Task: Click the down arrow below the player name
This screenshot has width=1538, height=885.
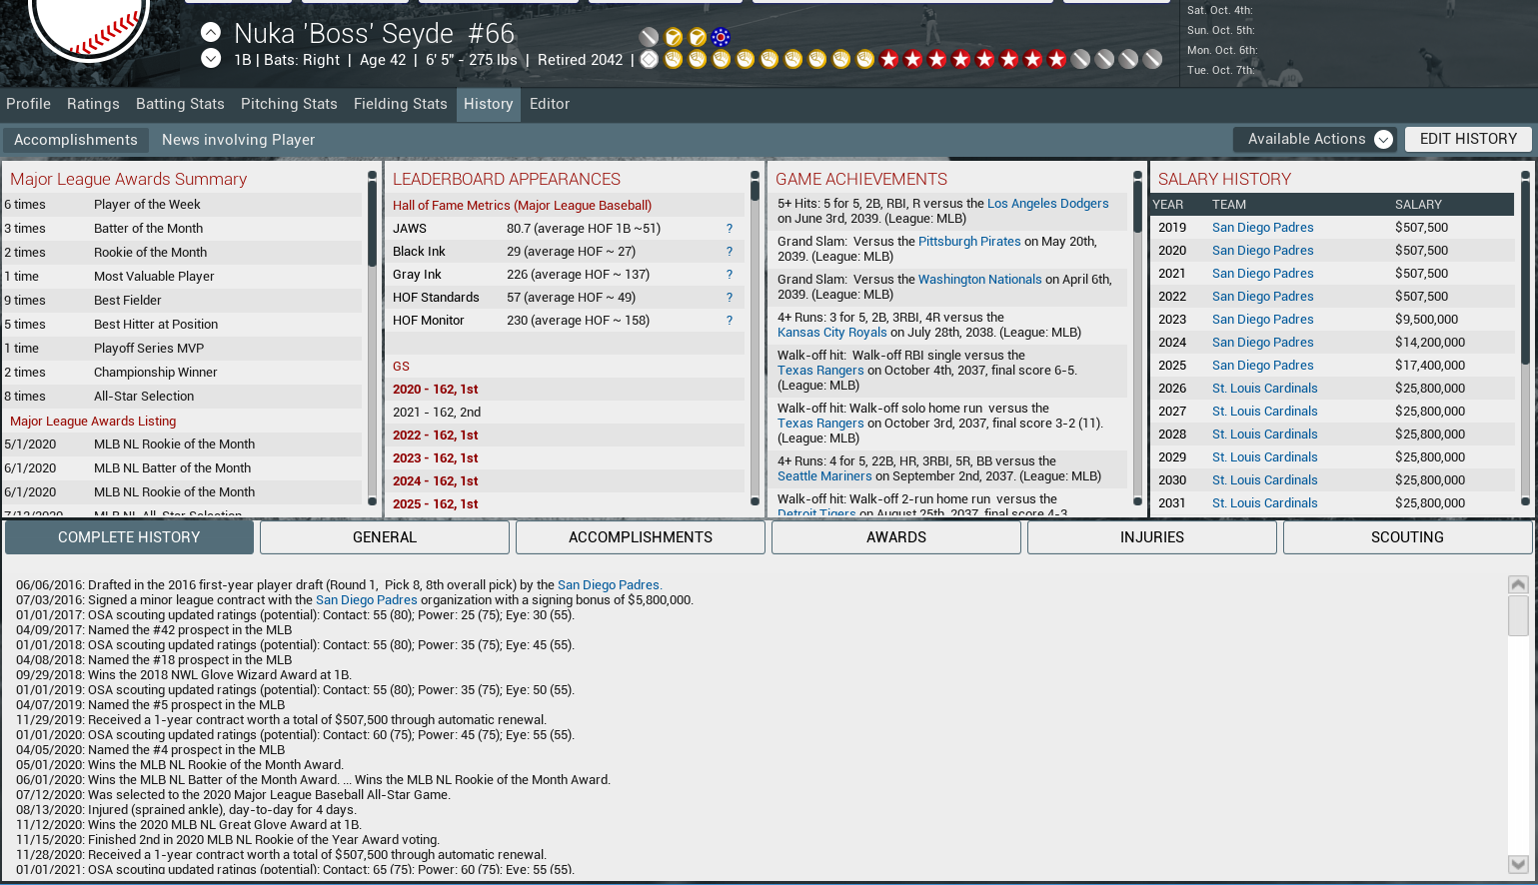Action: click(x=211, y=59)
